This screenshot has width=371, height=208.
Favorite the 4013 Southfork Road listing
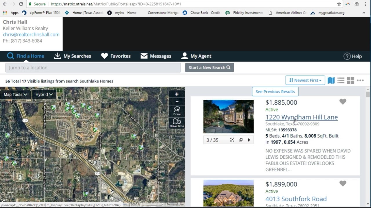pyautogui.click(x=343, y=183)
